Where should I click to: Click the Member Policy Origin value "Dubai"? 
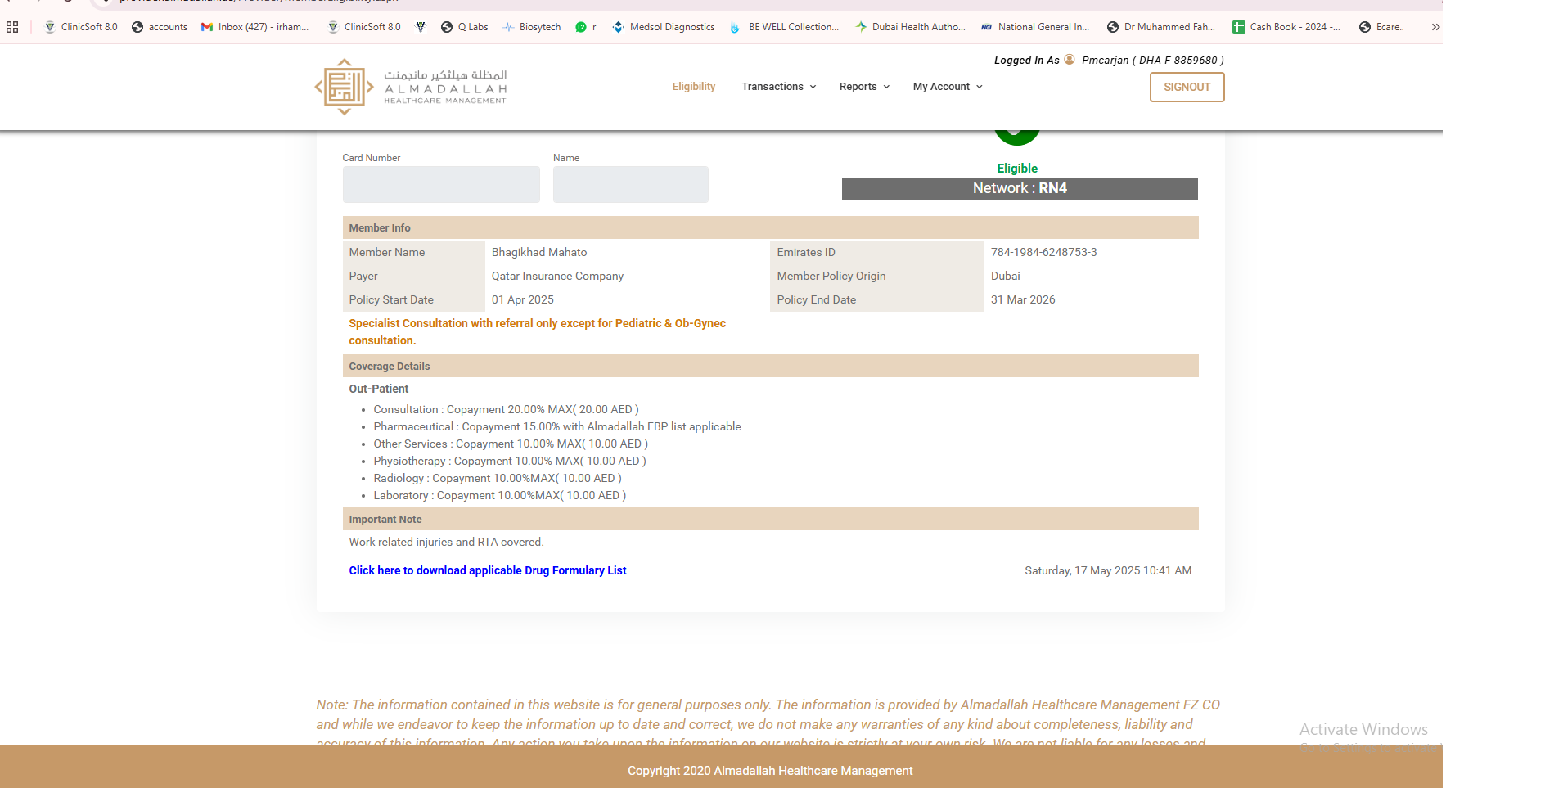(x=1005, y=276)
